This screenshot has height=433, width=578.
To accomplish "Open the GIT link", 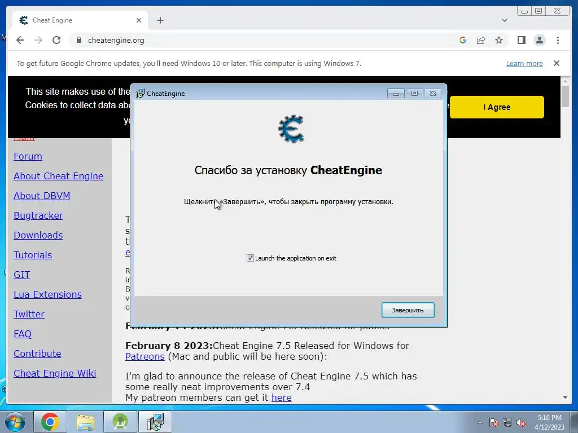I will pyautogui.click(x=22, y=275).
